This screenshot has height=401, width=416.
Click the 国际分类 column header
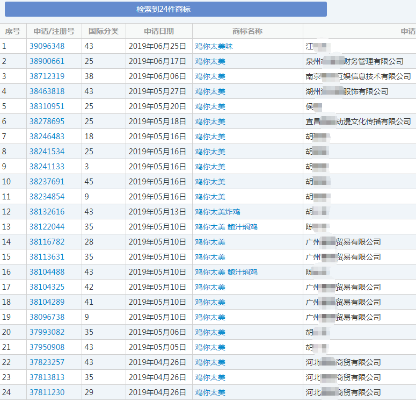coord(104,31)
